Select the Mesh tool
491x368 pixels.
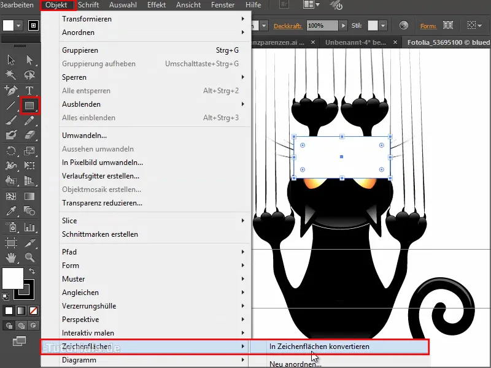[x=11, y=196]
